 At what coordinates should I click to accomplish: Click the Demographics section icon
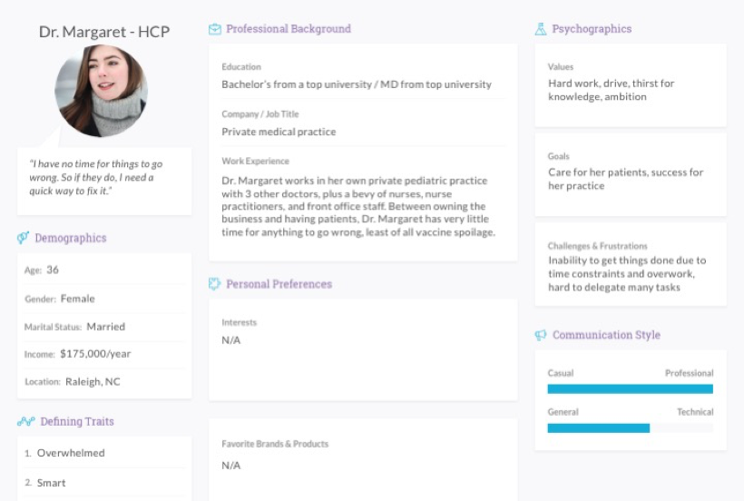(24, 239)
